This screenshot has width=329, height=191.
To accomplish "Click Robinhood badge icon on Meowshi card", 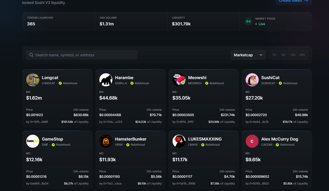I will coord(207,83).
